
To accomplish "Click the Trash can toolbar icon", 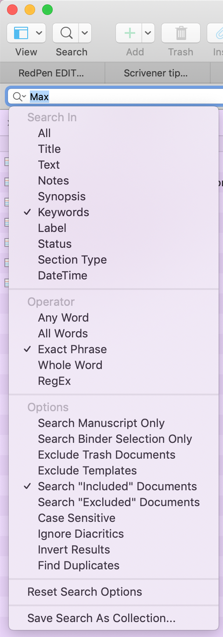I will tap(181, 33).
